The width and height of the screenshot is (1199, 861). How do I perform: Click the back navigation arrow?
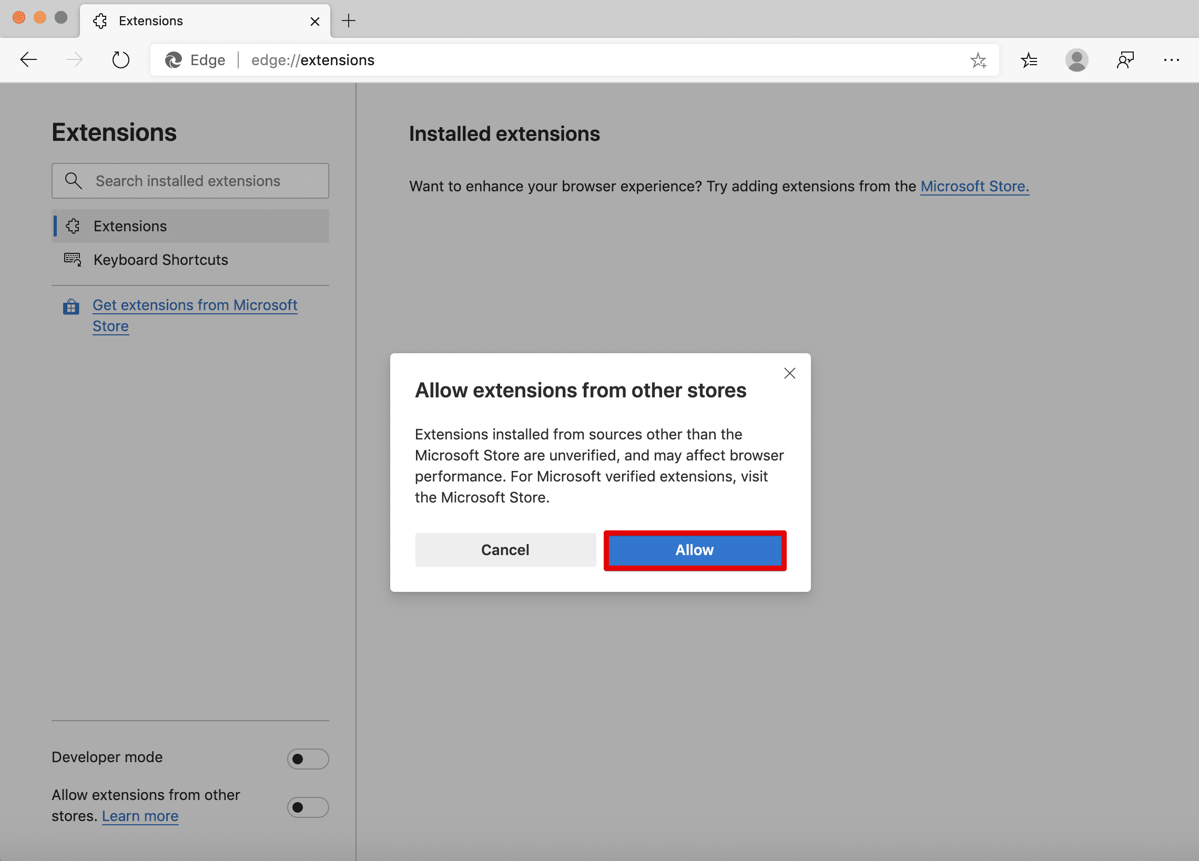pyautogui.click(x=28, y=60)
